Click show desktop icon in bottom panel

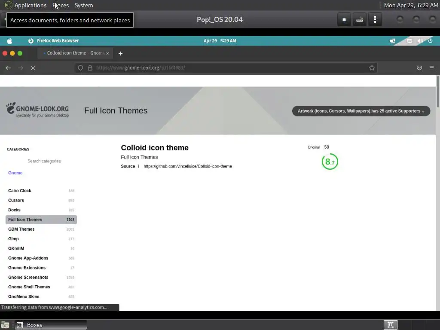5,325
